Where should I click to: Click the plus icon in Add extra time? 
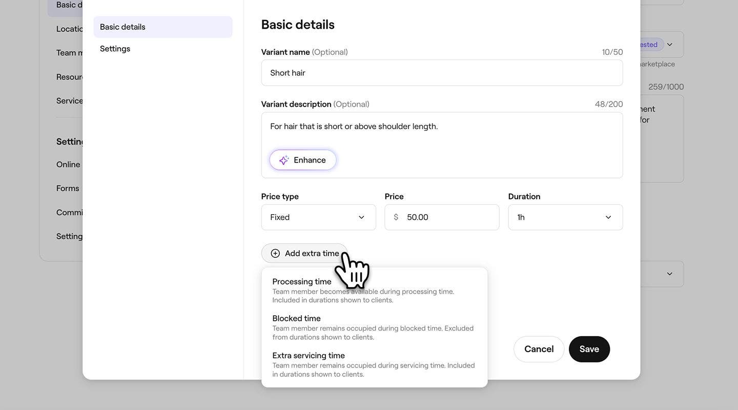(x=275, y=254)
